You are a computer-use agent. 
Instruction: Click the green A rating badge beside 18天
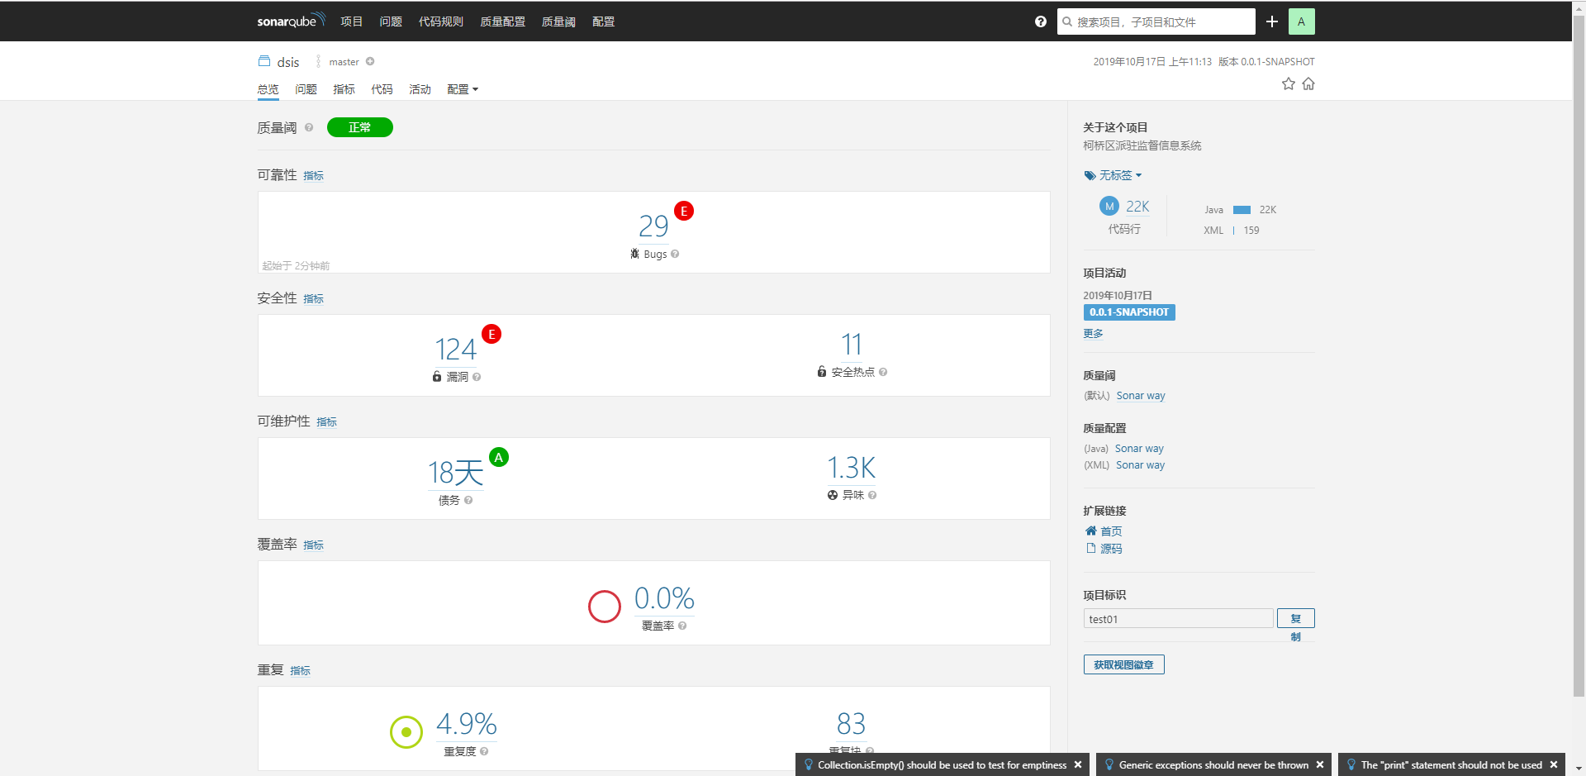click(x=499, y=457)
